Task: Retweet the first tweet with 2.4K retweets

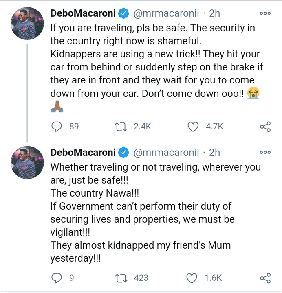Action: point(121,127)
